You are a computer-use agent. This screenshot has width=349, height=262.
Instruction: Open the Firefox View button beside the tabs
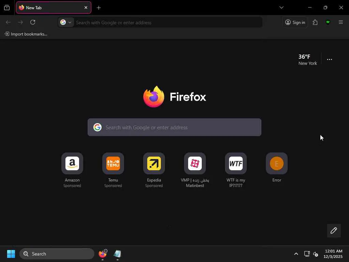7,8
